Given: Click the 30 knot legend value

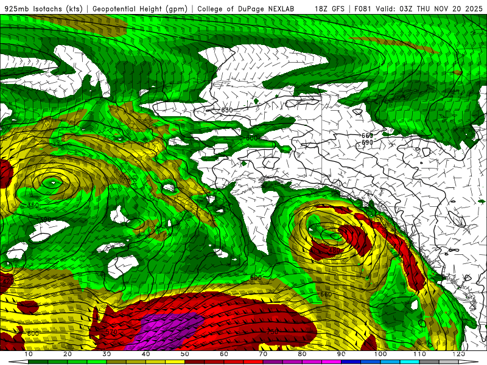Looking at the screenshot, I should 107,354.
